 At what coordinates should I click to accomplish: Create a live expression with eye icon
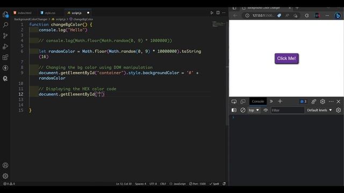266,110
